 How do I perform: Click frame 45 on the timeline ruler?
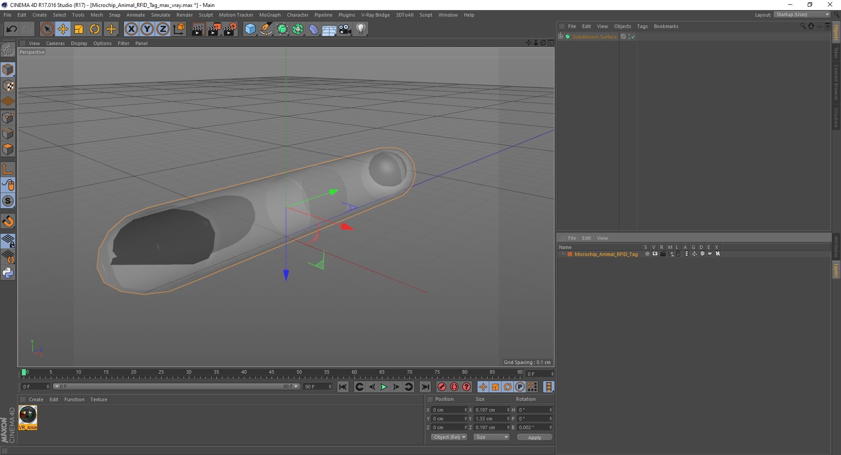(x=272, y=374)
